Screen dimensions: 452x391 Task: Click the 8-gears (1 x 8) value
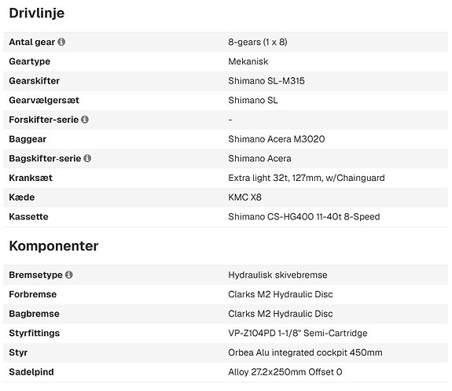257,42
